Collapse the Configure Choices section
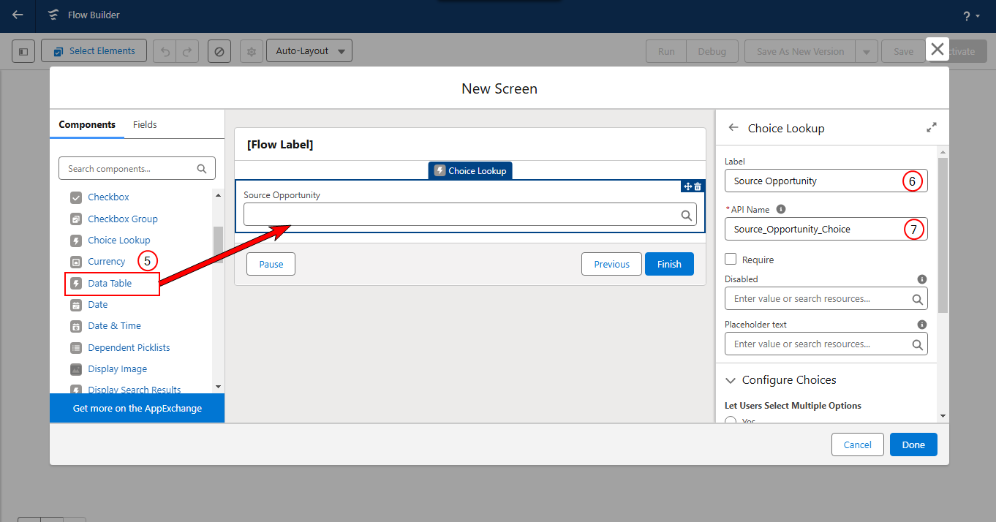 point(731,380)
